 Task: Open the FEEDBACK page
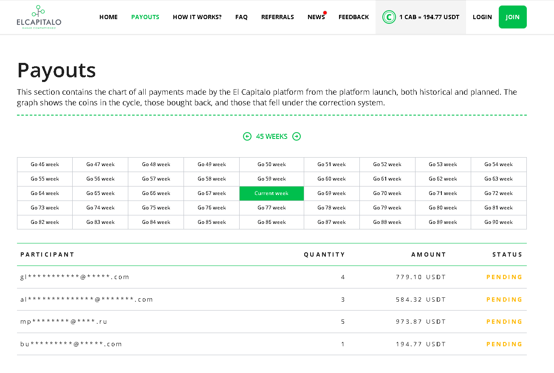(353, 17)
